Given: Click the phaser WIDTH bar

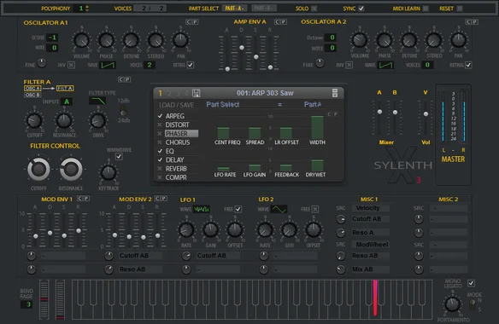Looking at the screenshot, I should tap(317, 127).
